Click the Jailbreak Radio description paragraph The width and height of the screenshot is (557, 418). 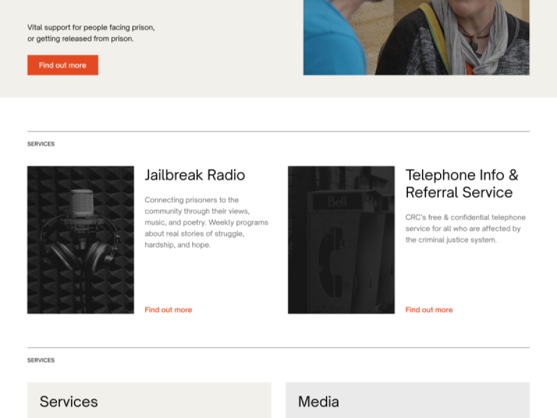tap(206, 222)
